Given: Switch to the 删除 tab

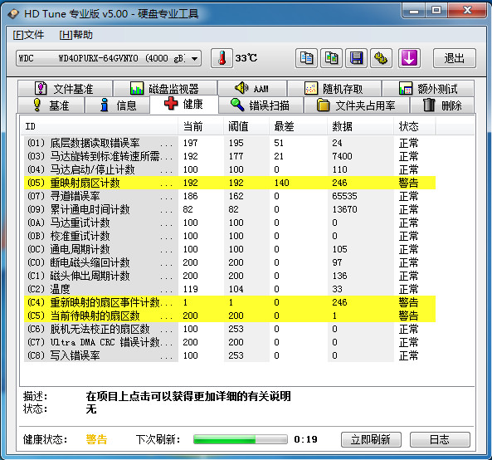Looking at the screenshot, I should pos(442,105).
